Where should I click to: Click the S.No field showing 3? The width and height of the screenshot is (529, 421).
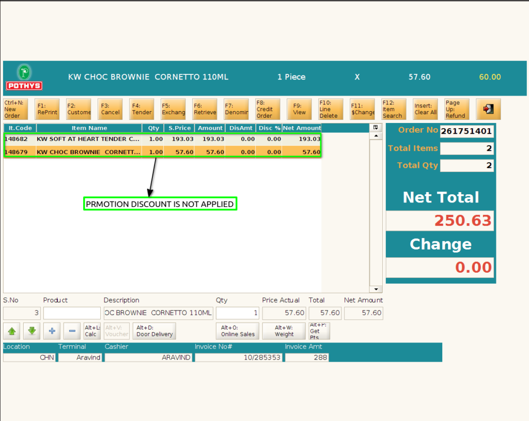pos(22,313)
